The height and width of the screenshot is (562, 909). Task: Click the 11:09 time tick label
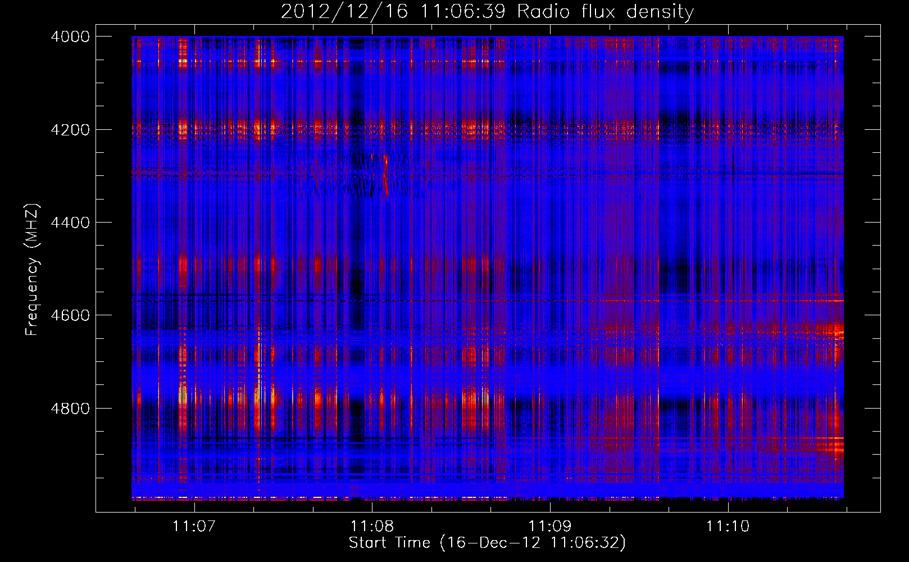point(550,526)
